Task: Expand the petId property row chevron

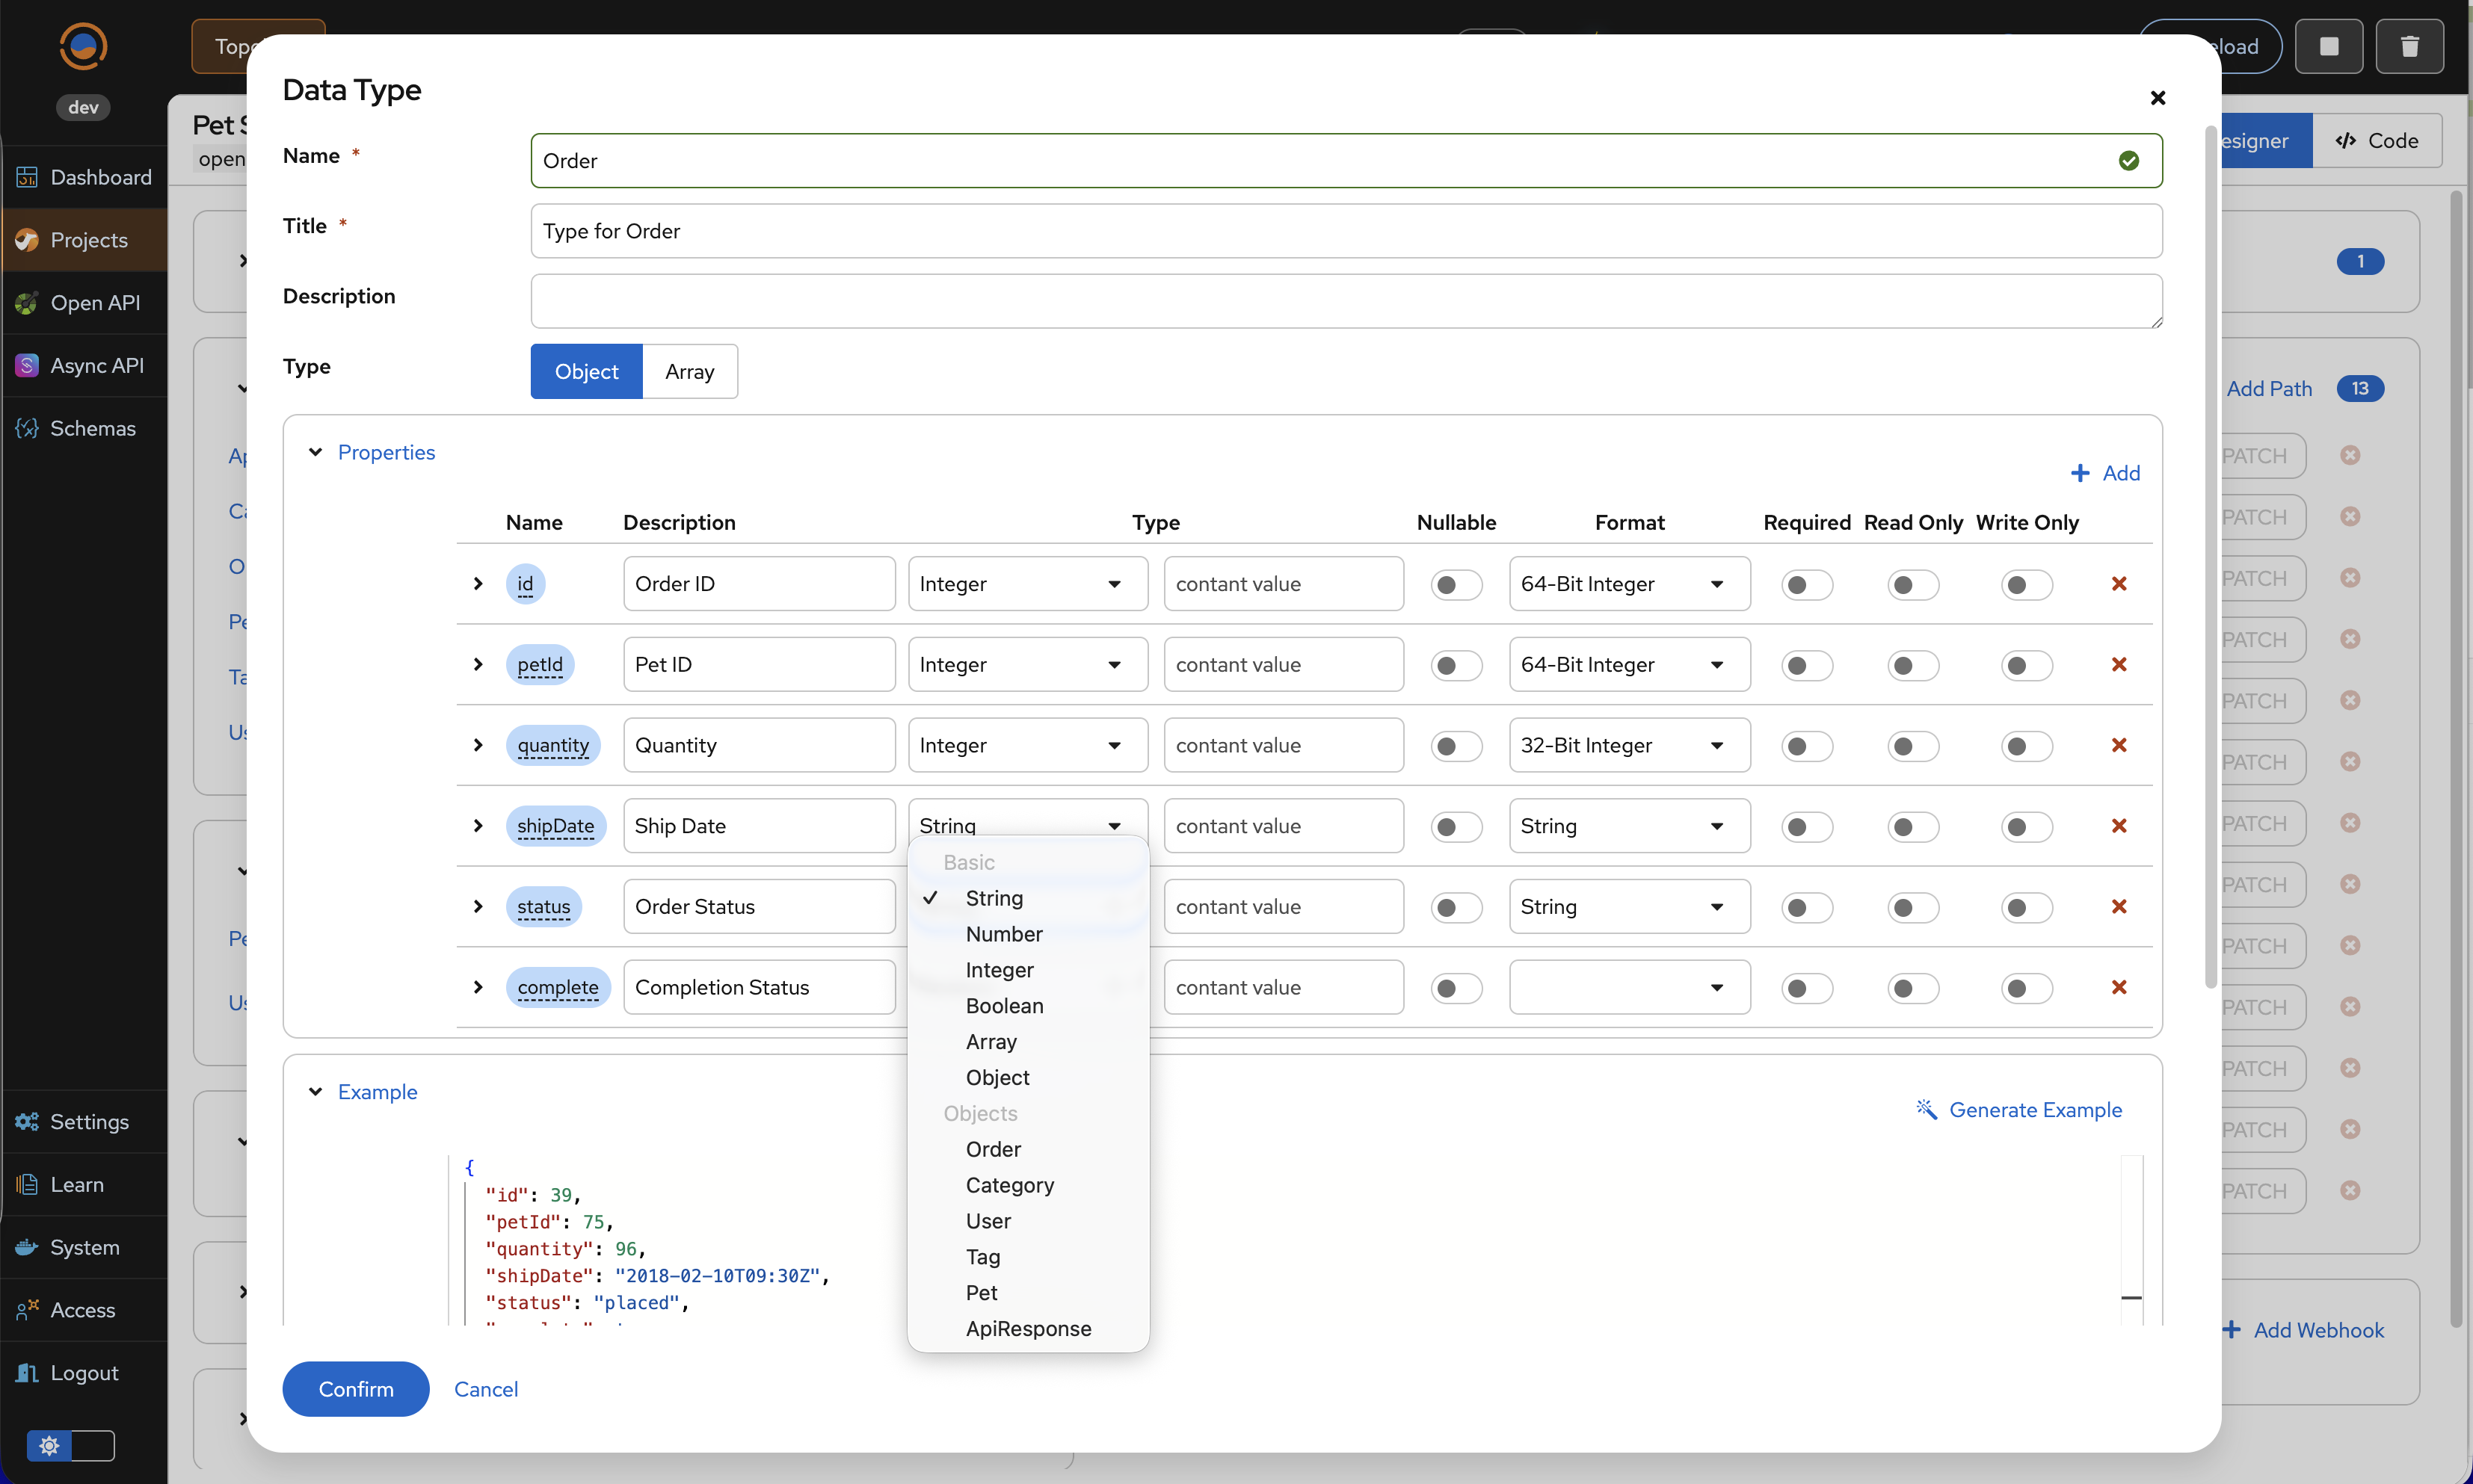Action: pyautogui.click(x=478, y=665)
